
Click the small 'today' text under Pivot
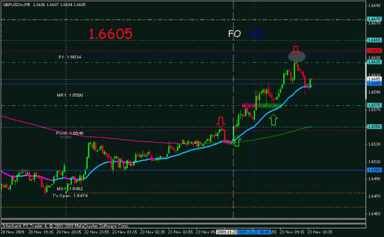[x=66, y=137]
